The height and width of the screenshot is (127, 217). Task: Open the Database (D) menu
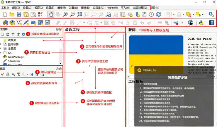[x=99, y=8]
